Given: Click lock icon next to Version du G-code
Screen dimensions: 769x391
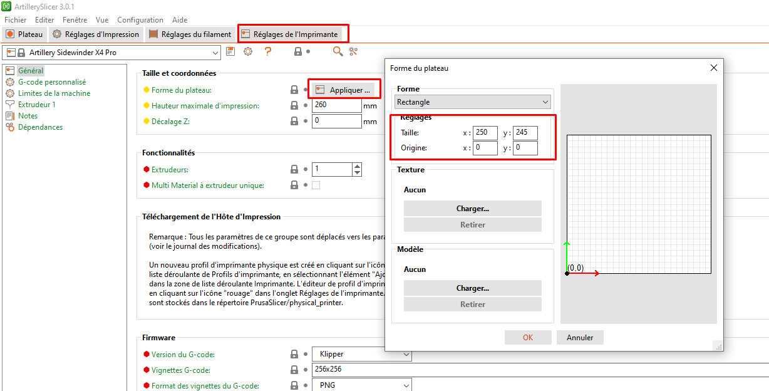Looking at the screenshot, I should [294, 354].
